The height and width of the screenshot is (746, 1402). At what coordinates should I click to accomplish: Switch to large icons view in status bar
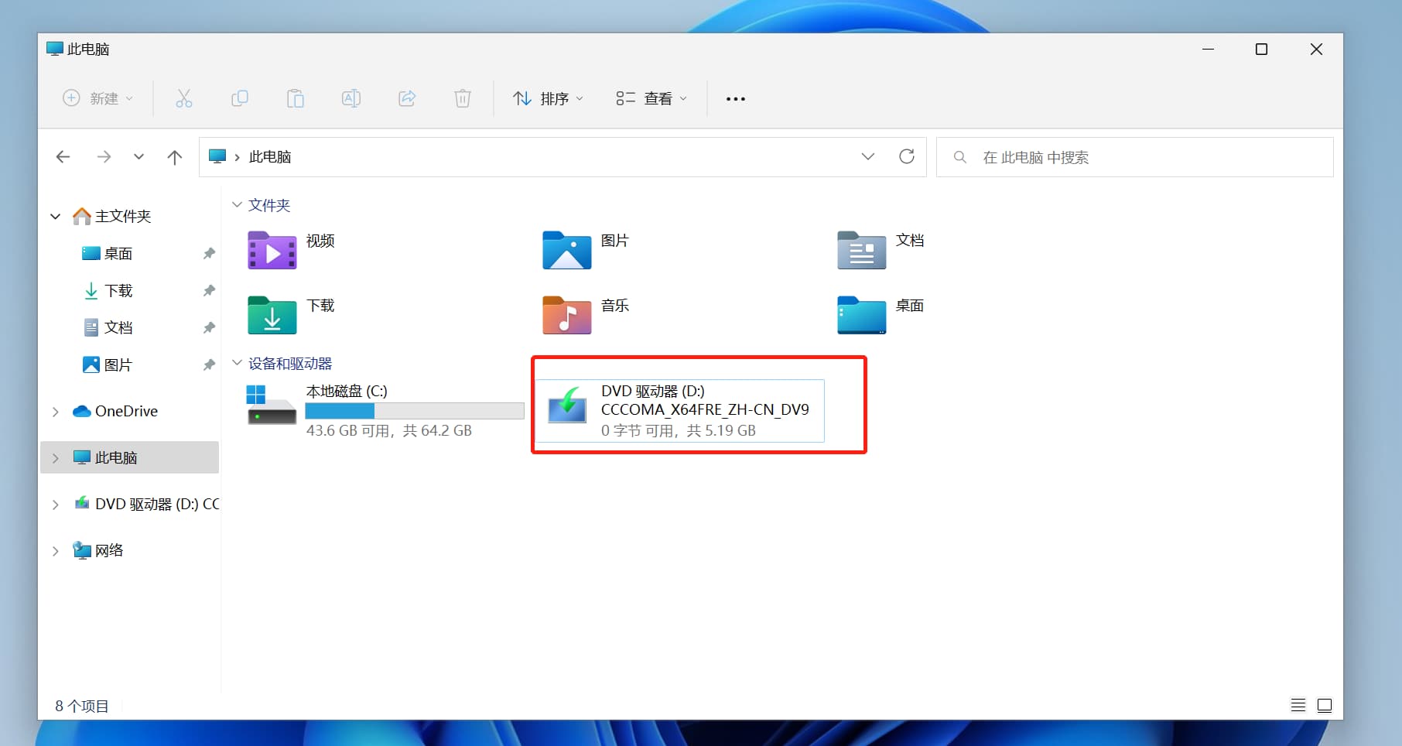point(1325,705)
